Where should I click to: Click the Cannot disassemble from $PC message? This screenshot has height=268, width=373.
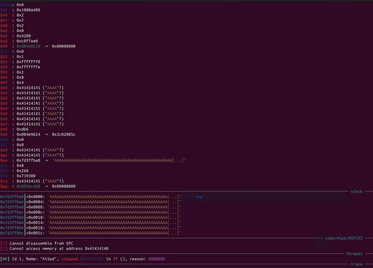click(41, 243)
